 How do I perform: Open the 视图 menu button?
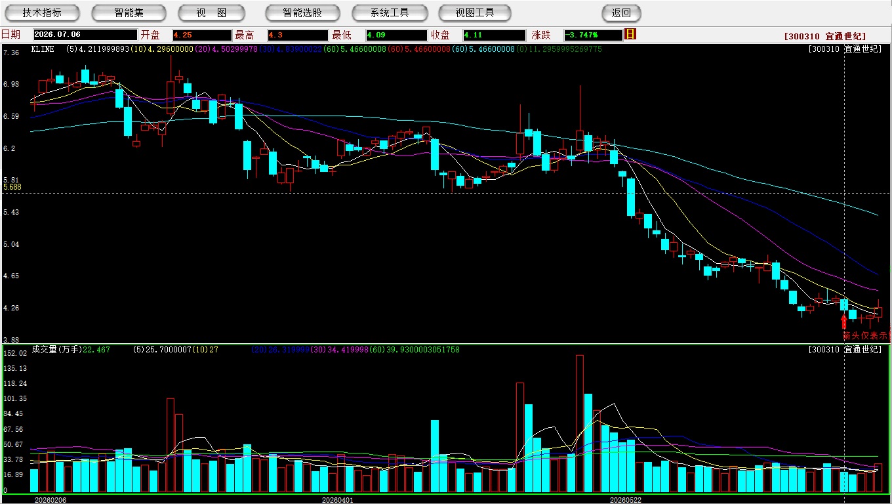[211, 12]
